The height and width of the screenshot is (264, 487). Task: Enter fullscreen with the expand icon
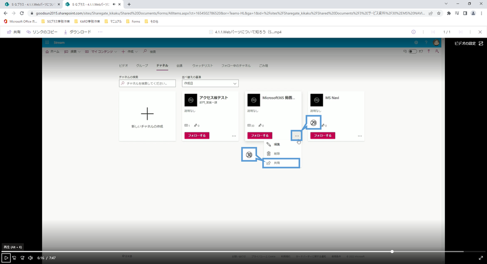tap(481, 258)
